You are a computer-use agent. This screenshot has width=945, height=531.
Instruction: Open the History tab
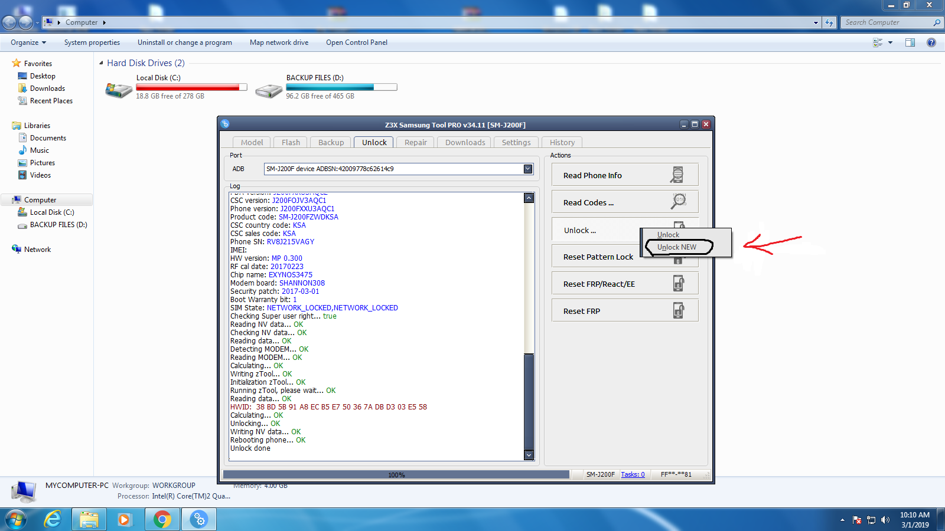[x=562, y=142]
